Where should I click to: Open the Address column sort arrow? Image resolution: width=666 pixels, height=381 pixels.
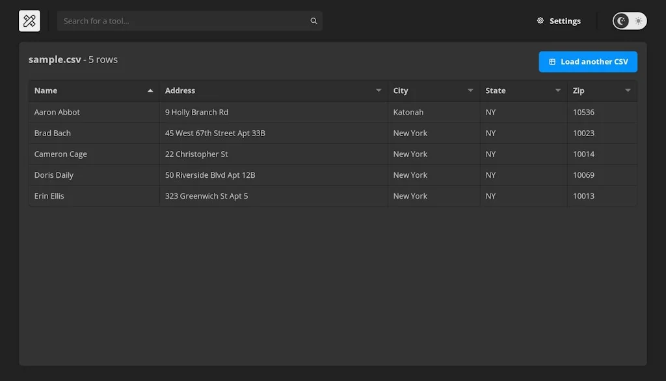[x=379, y=91]
